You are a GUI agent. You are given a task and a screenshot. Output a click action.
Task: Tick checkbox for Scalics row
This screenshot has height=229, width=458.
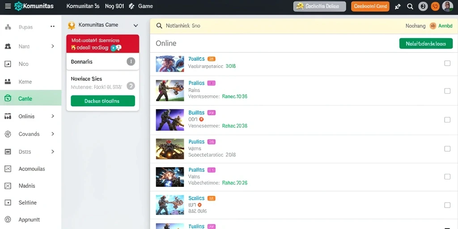(447, 205)
